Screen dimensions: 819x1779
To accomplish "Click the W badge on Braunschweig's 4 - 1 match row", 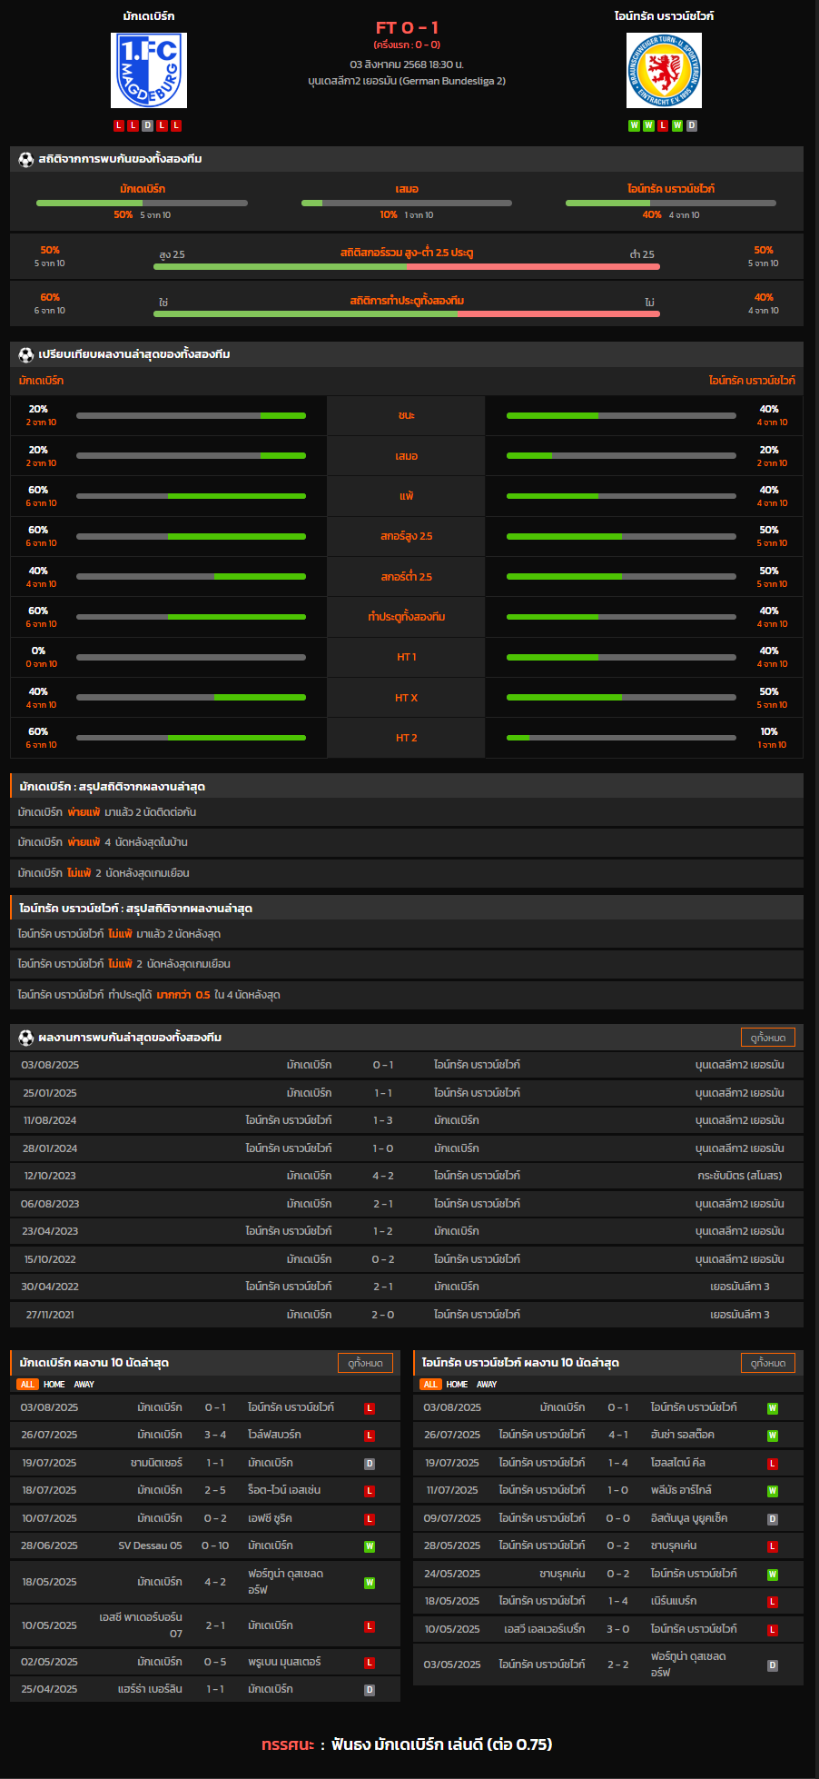I will [773, 1436].
